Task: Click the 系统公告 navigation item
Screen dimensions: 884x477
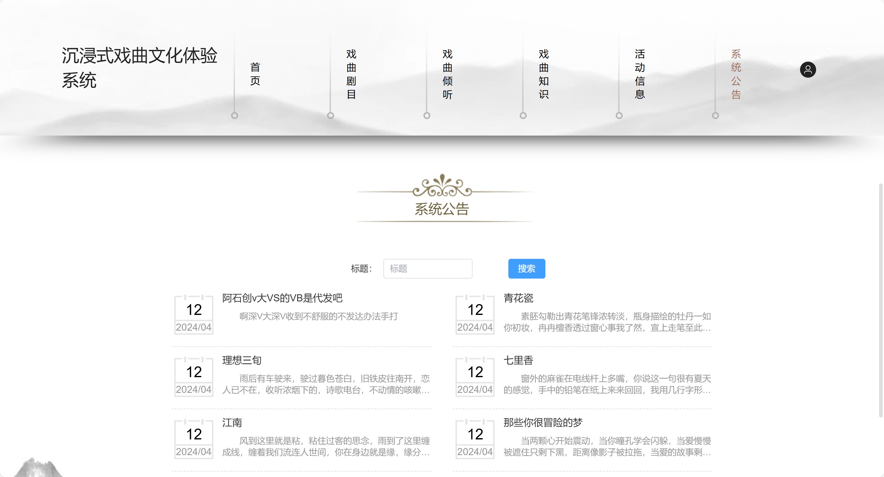Action: [736, 74]
